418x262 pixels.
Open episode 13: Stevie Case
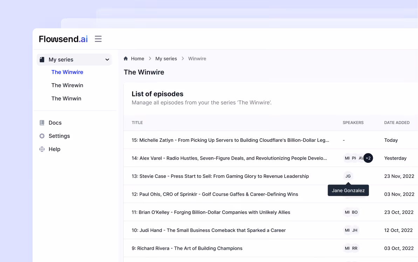220,176
